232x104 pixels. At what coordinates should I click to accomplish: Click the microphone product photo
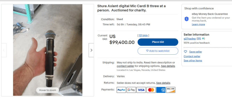[48, 50]
